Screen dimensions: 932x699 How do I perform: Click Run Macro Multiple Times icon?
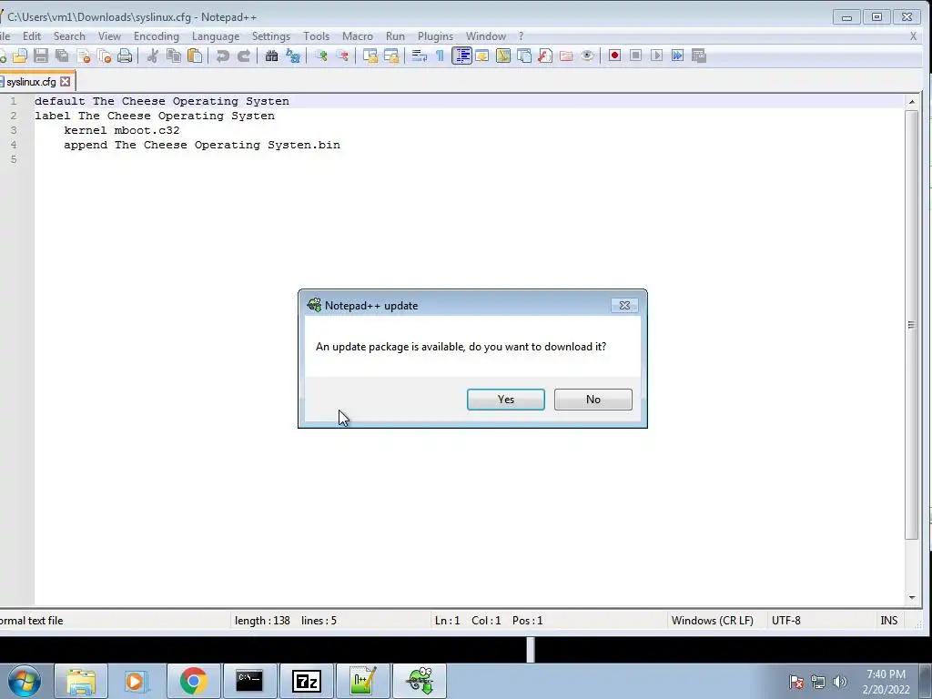click(677, 56)
